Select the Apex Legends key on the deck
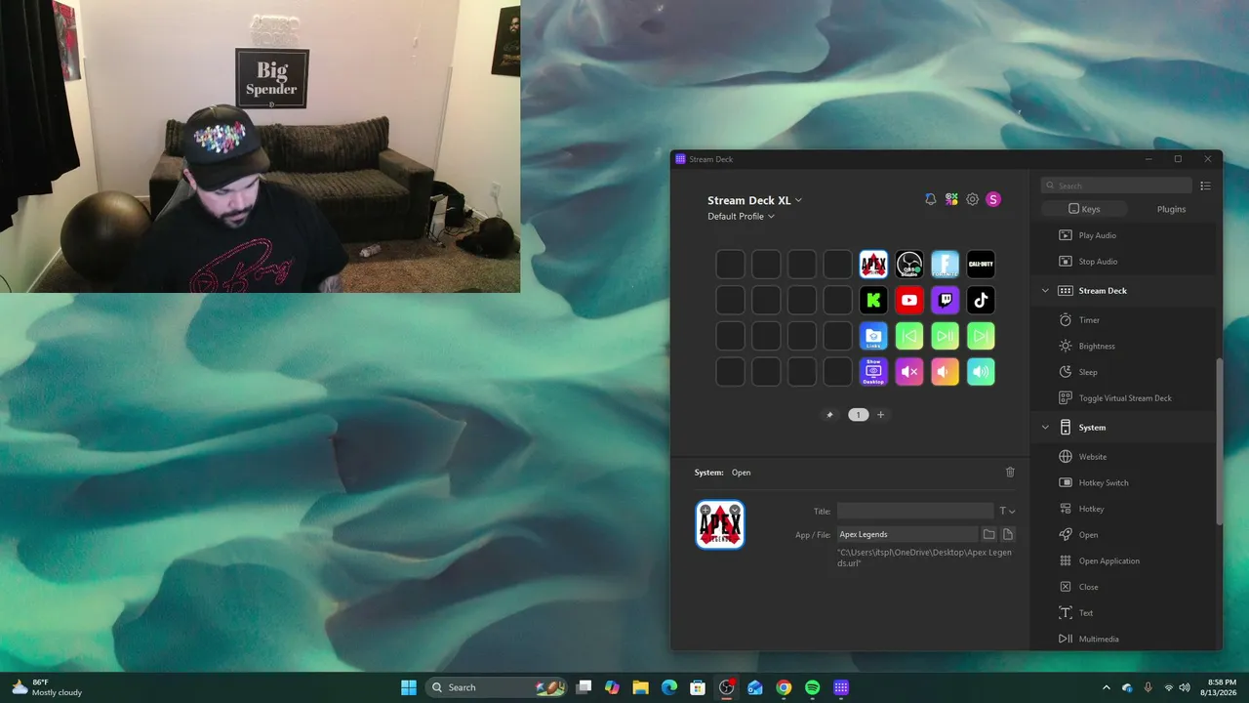The height and width of the screenshot is (703, 1249). coord(873,264)
